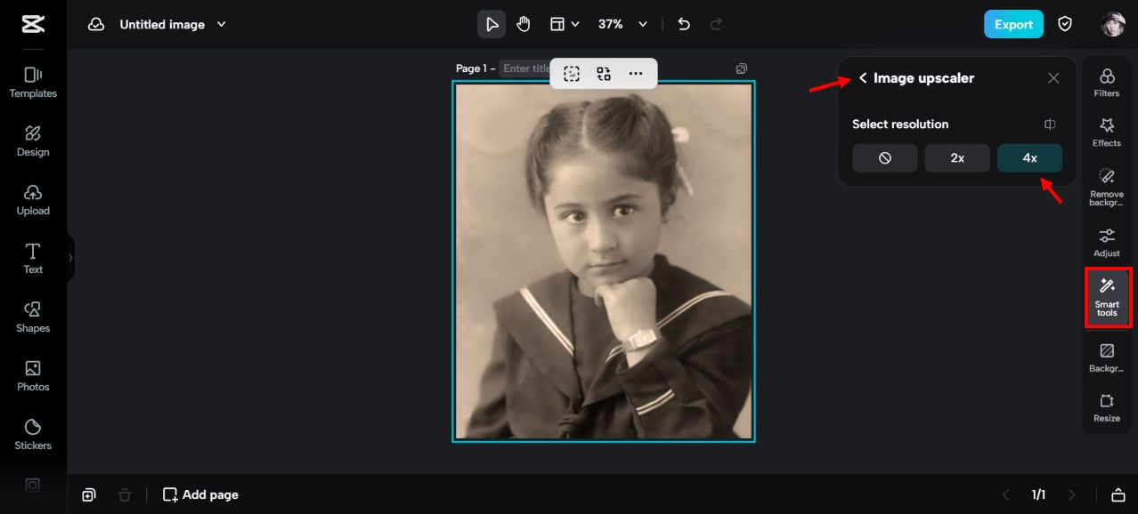Redo the last action

[716, 24]
